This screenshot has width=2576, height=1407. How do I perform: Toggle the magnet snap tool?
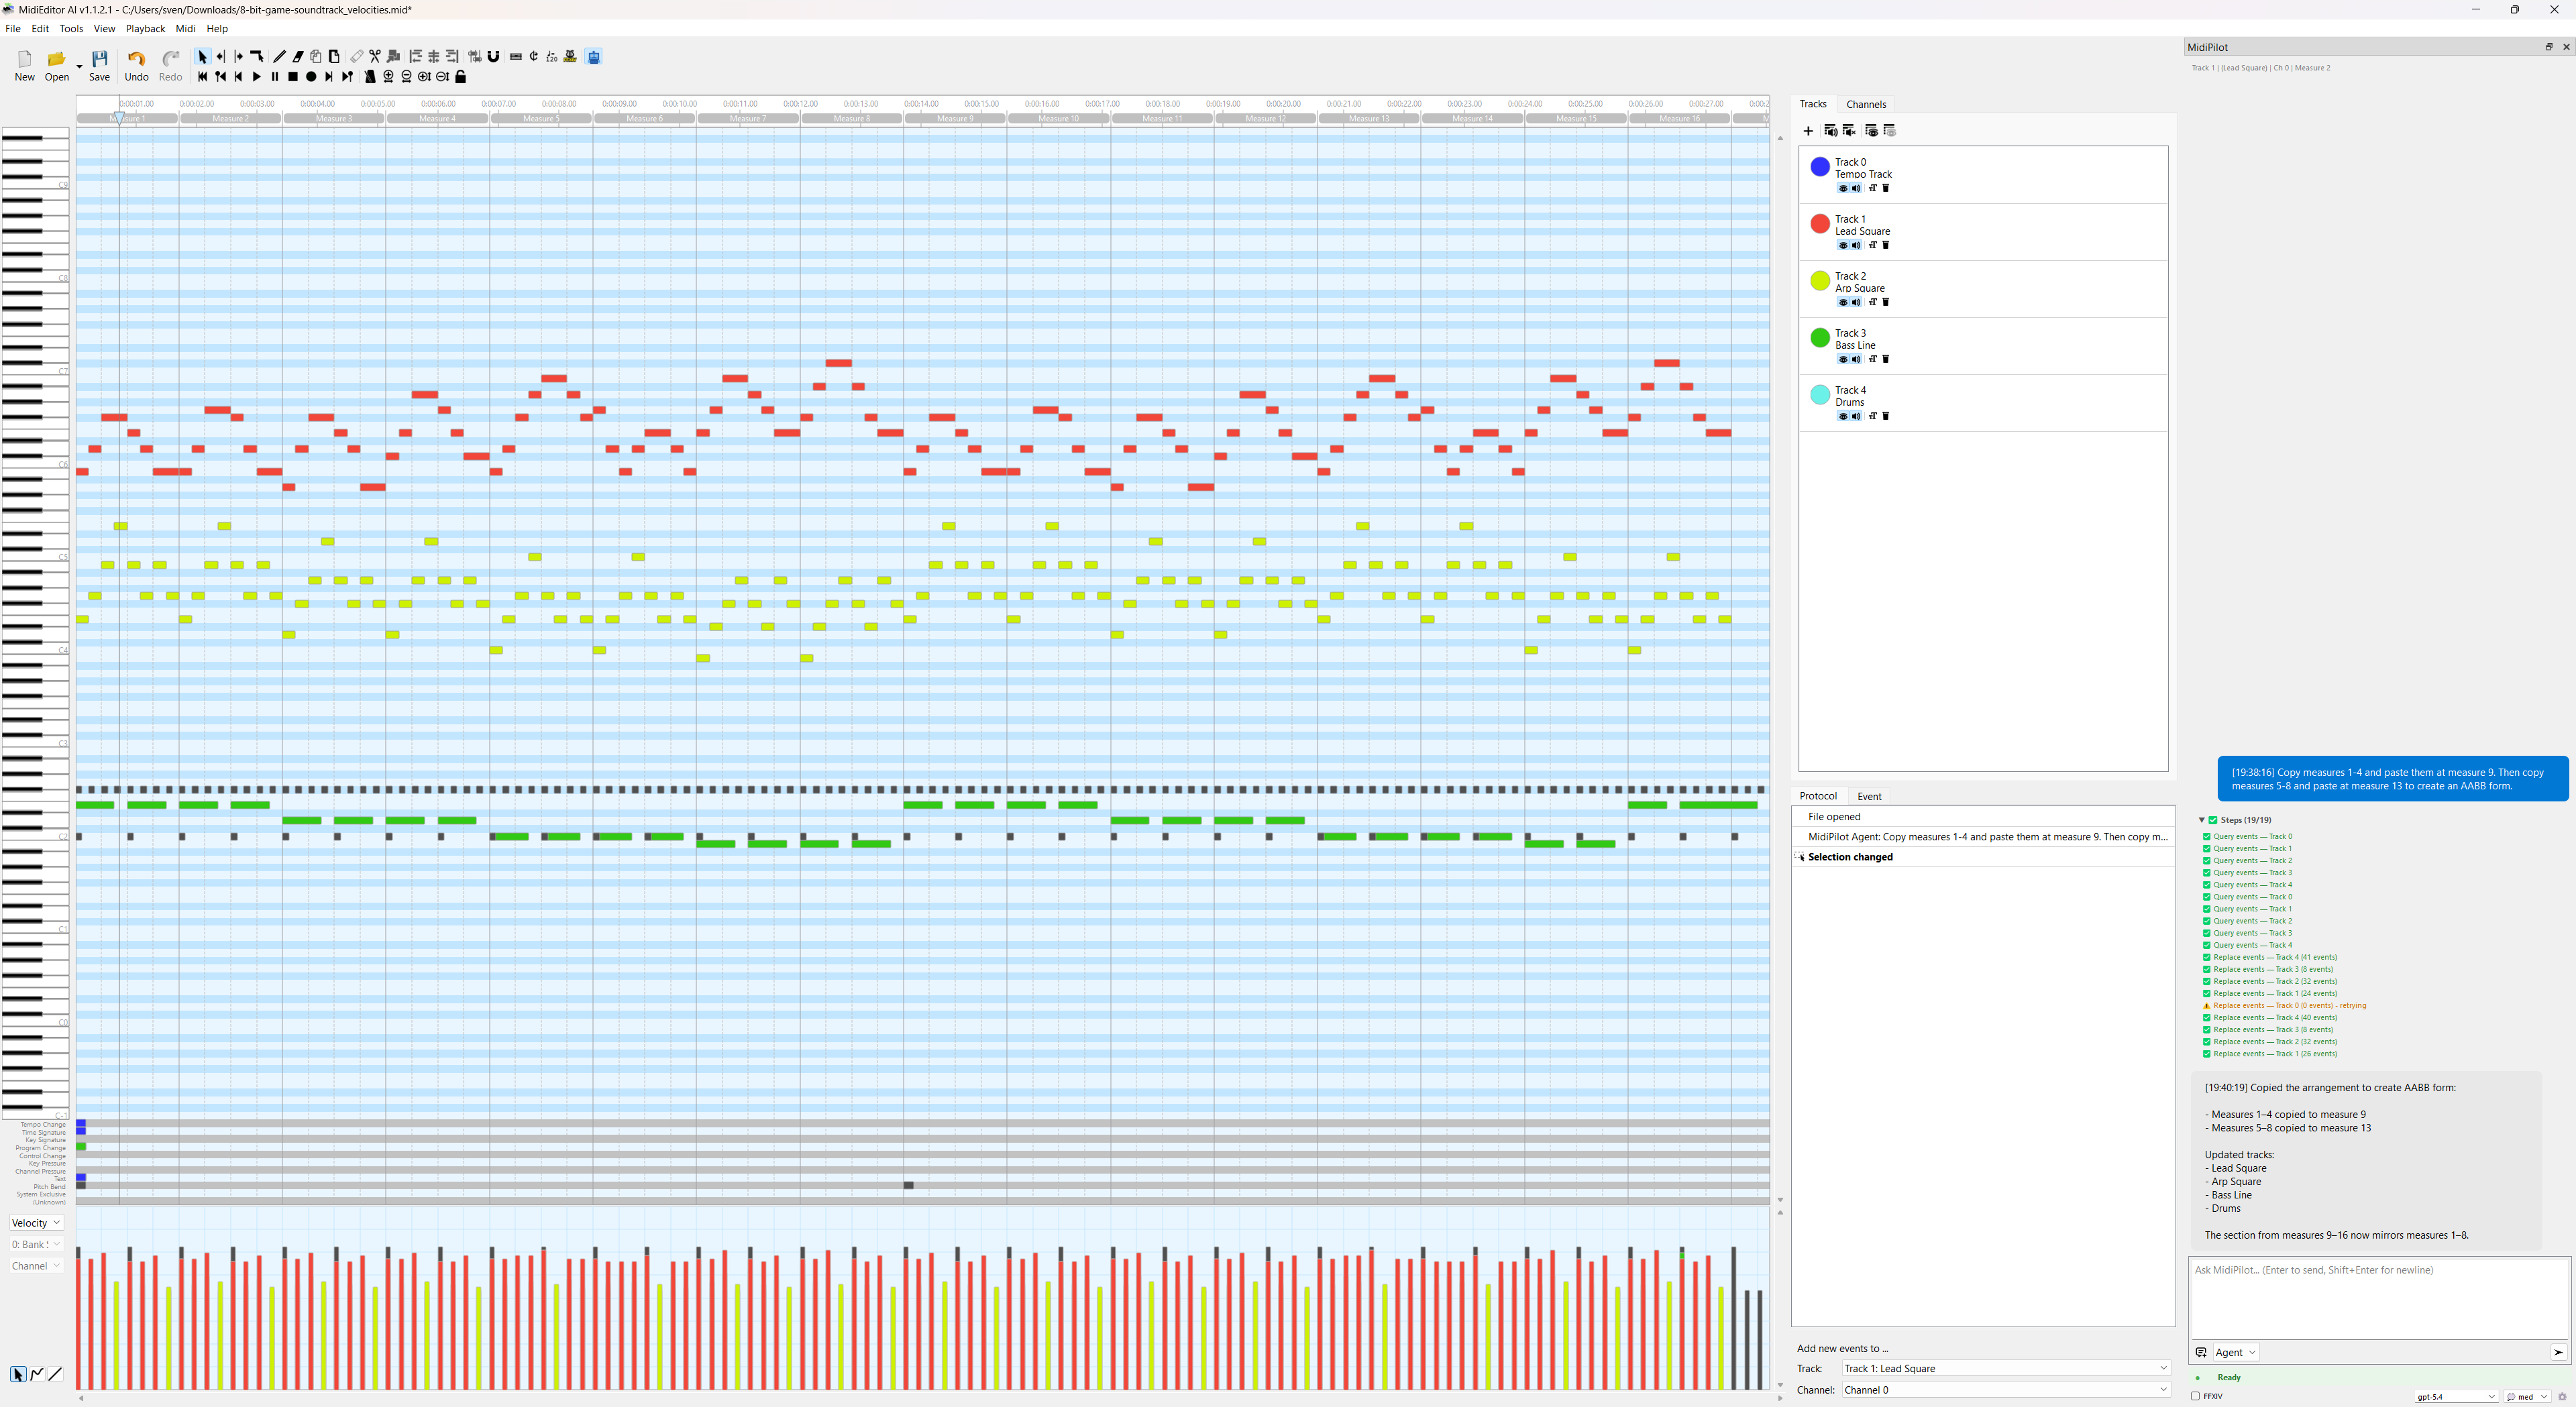point(493,57)
